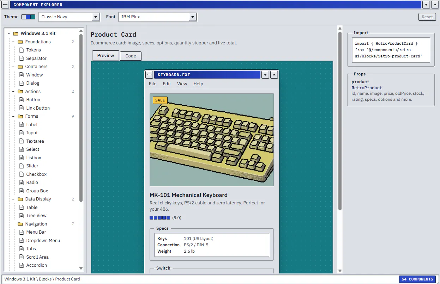Click the Slider page icon
The width and height of the screenshot is (440, 284).
tap(21, 166)
